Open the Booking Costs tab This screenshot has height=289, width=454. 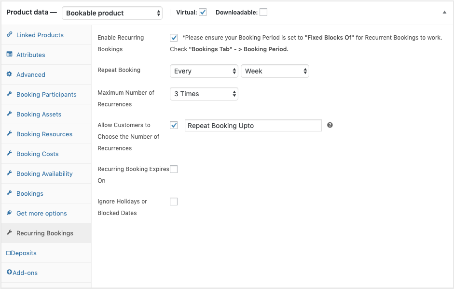46,154
